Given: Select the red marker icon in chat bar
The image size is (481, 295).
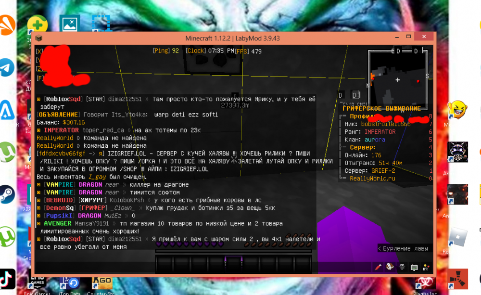Looking at the screenshot, I should (x=378, y=267).
